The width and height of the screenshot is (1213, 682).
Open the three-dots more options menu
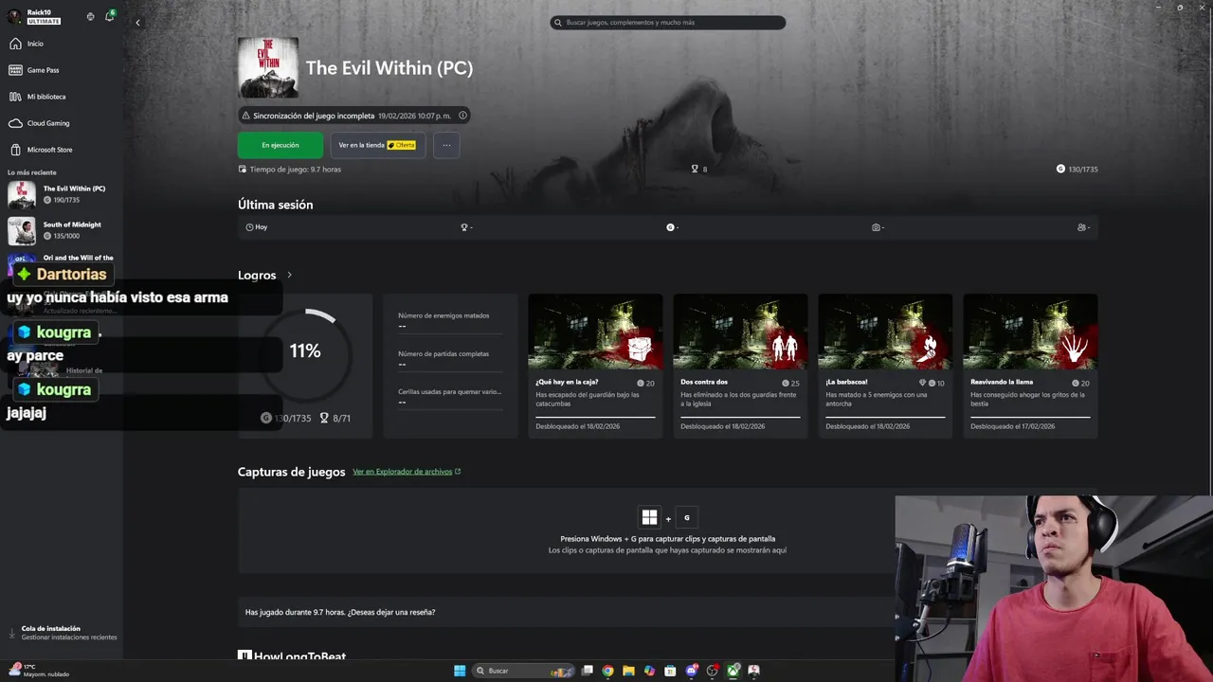tap(446, 145)
